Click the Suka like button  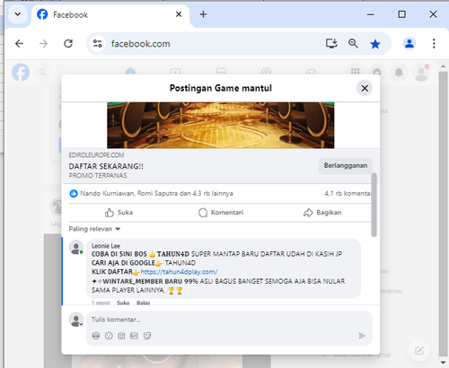[x=119, y=213]
